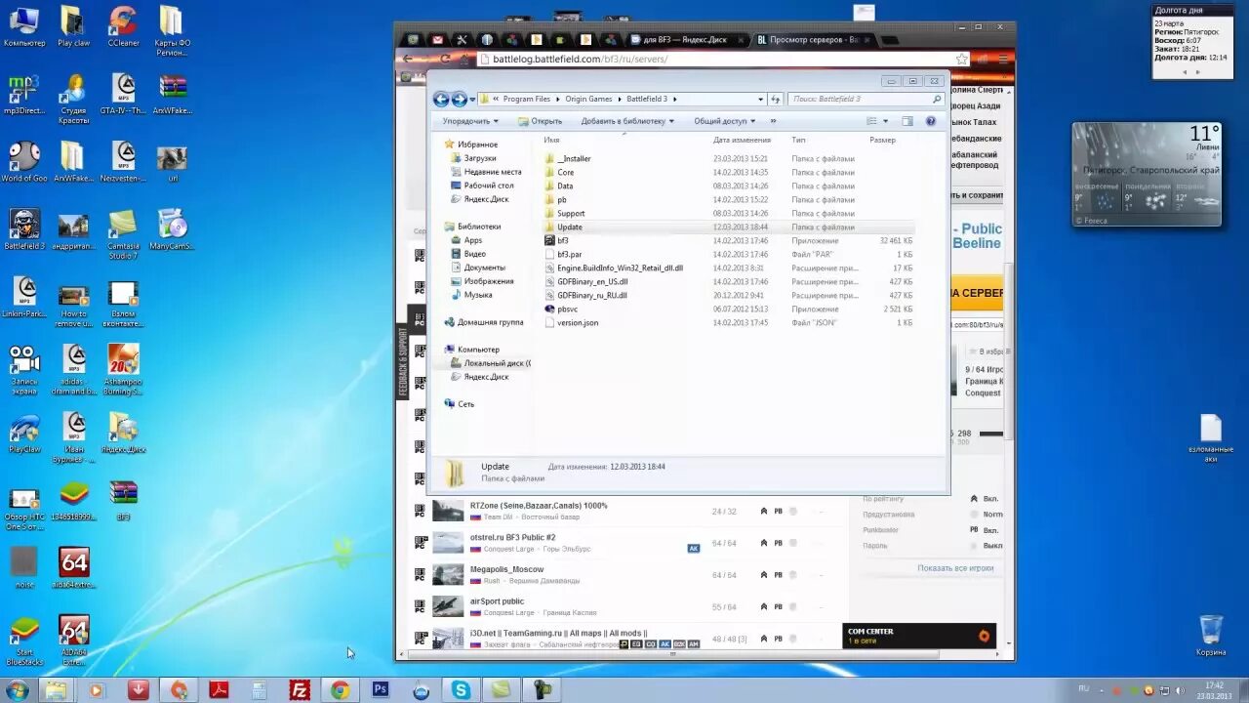Open the CCleaner desktop shortcut

(x=124, y=26)
